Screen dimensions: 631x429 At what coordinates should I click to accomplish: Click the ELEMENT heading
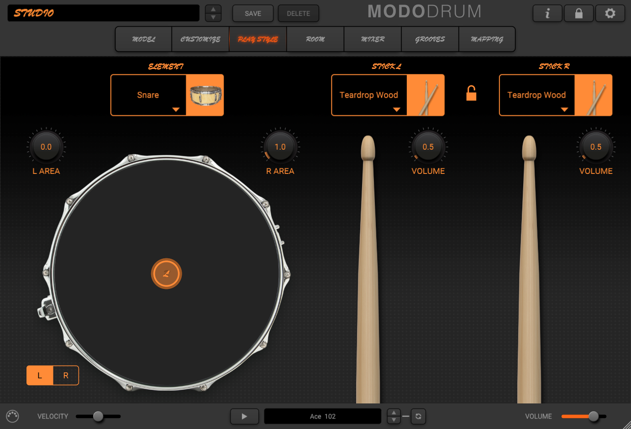click(x=166, y=67)
